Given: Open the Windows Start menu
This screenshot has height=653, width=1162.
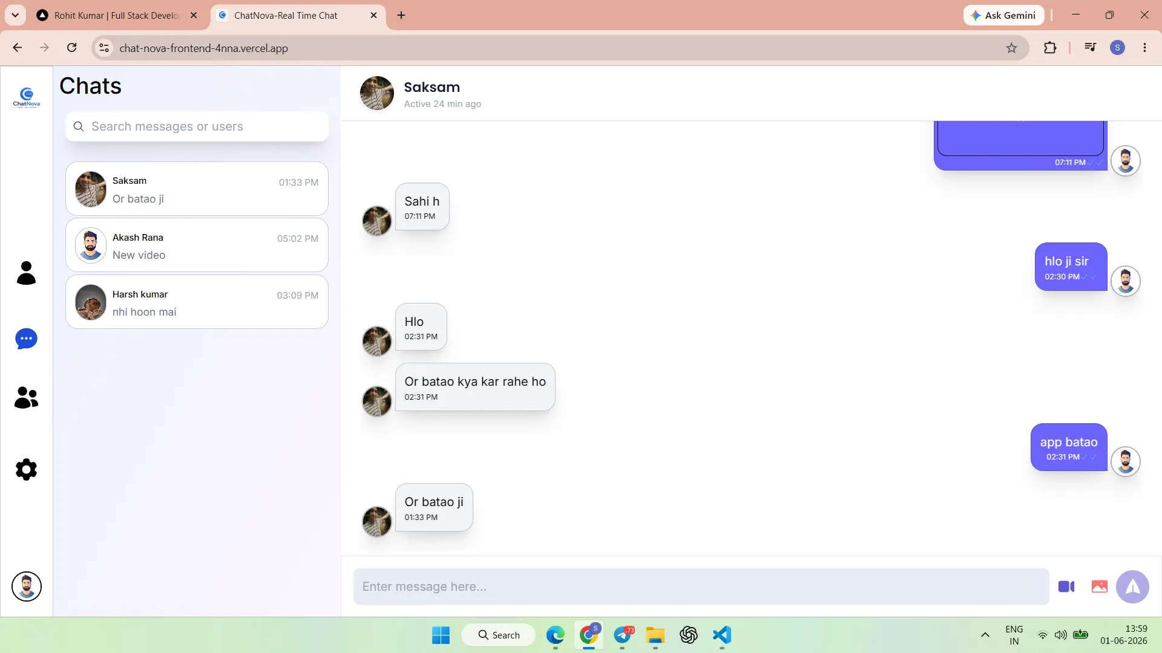Looking at the screenshot, I should pos(441,635).
